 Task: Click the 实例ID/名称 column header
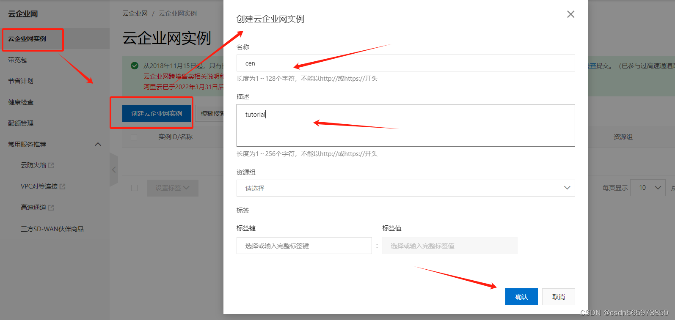point(175,137)
